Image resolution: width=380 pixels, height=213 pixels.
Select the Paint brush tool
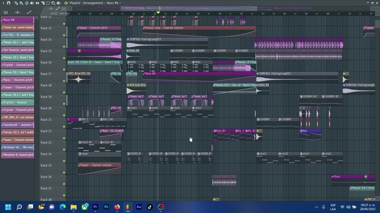pyautogui.click(x=21, y=3)
